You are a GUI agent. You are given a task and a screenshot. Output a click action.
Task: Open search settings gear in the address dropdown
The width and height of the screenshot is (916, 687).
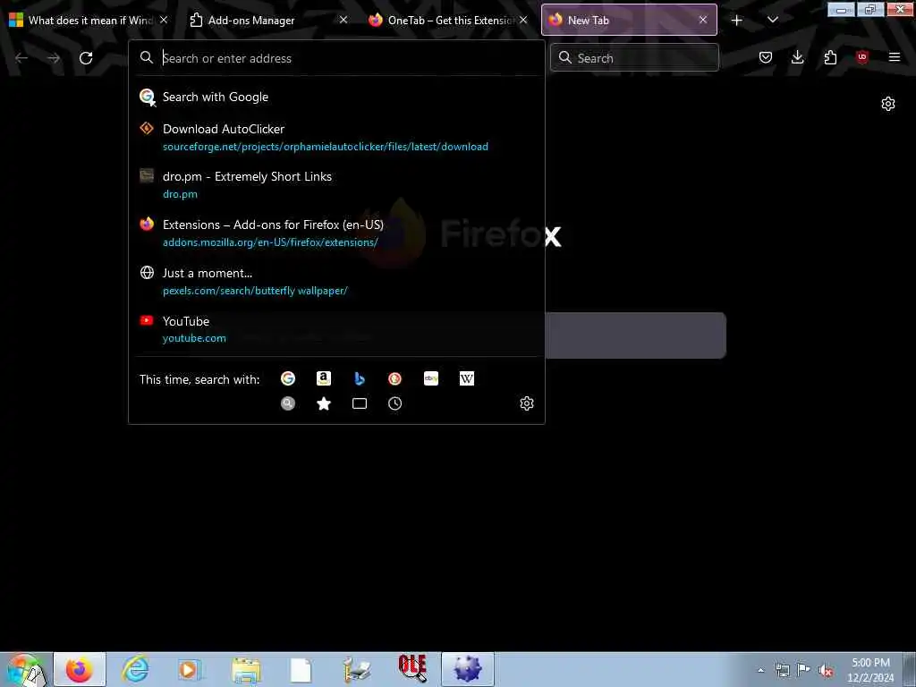coord(526,403)
